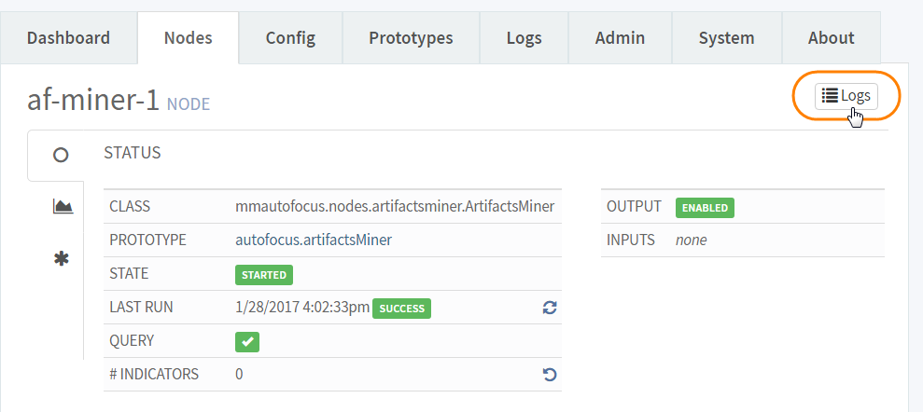The height and width of the screenshot is (412, 923).
Task: Open the System tab
Action: (x=726, y=38)
